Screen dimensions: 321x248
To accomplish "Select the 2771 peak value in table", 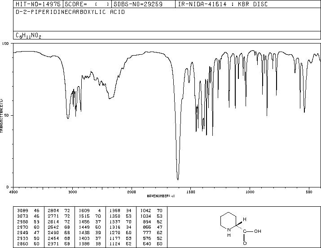I will [x=53, y=216].
